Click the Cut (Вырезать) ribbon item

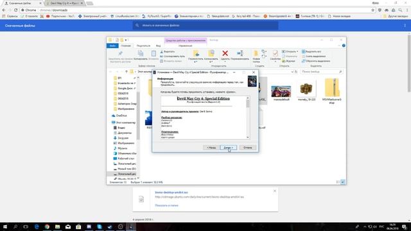tap(167, 51)
